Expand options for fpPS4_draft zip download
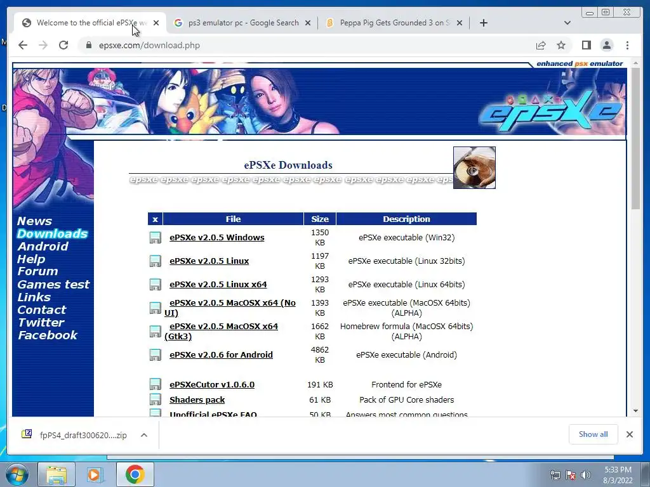The image size is (650, 487). pyautogui.click(x=144, y=435)
